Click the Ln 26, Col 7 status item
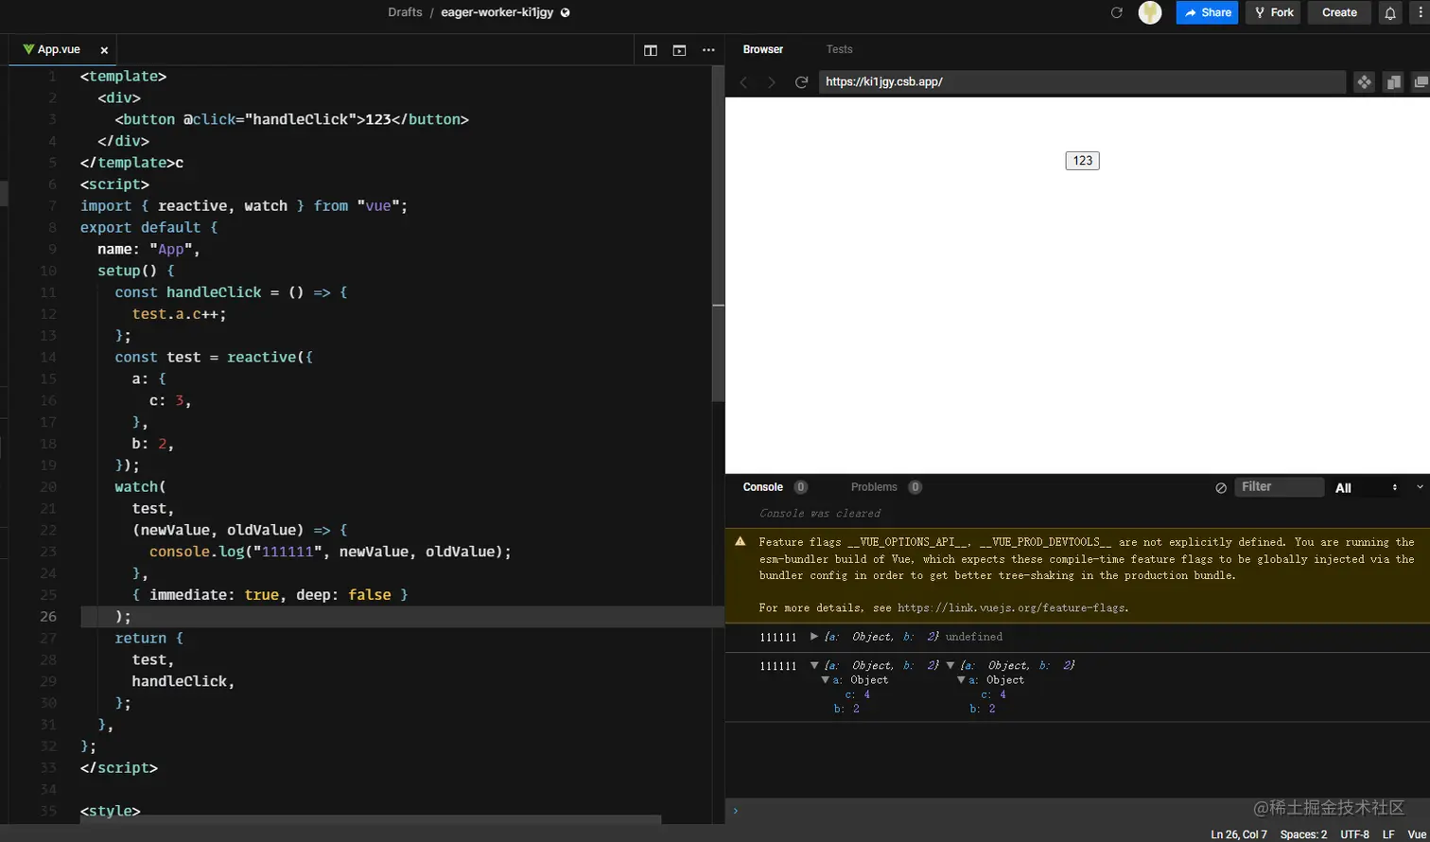Screen dimensions: 1430x842 [1239, 834]
